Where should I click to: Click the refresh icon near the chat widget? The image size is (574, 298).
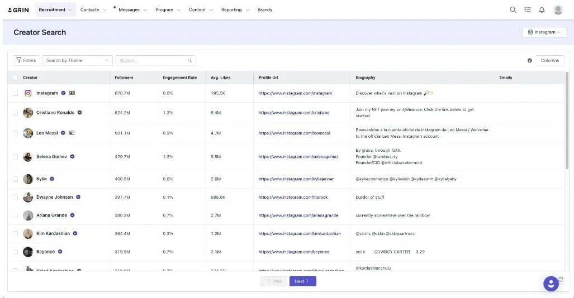[561, 280]
